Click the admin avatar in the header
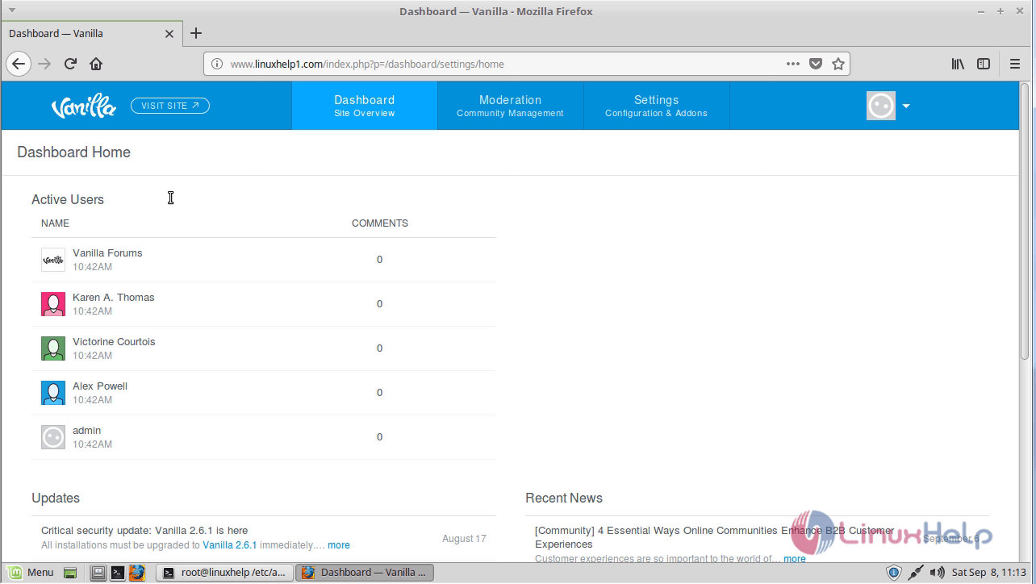Image resolution: width=1036 pixels, height=584 pixels. (881, 106)
